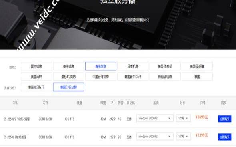The image size is (236, 147).
Task: Click the 自动化 column header
Action: [x=131, y=103]
